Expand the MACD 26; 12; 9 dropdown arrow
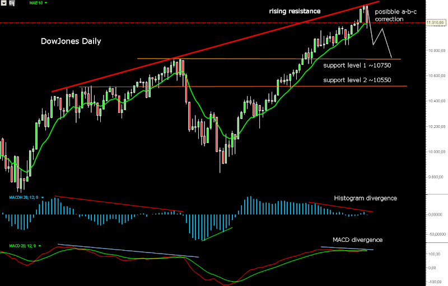448x286 pixels. click(39, 246)
